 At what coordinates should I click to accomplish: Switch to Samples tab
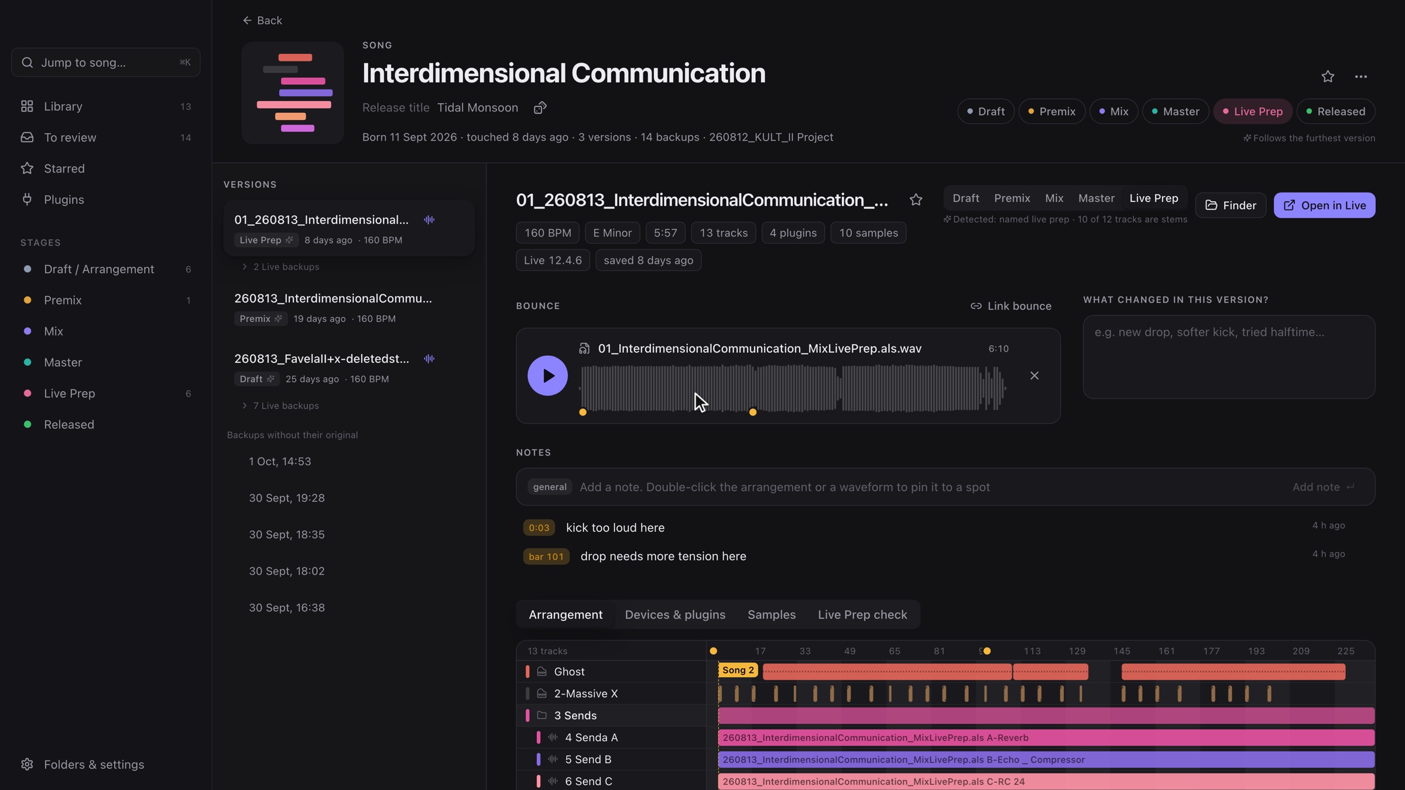tap(772, 614)
